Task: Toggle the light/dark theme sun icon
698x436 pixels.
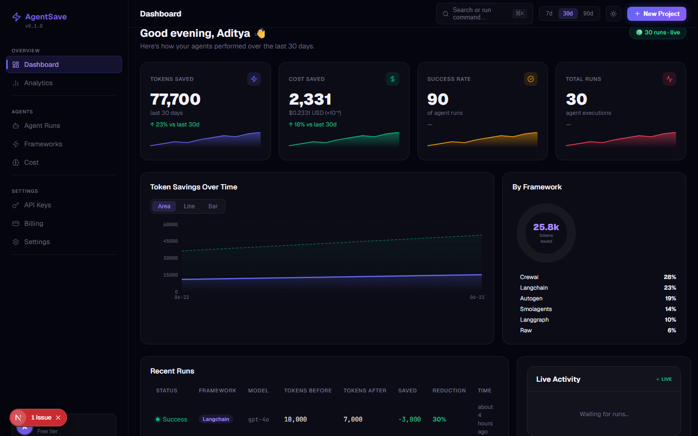Action: 614,14
